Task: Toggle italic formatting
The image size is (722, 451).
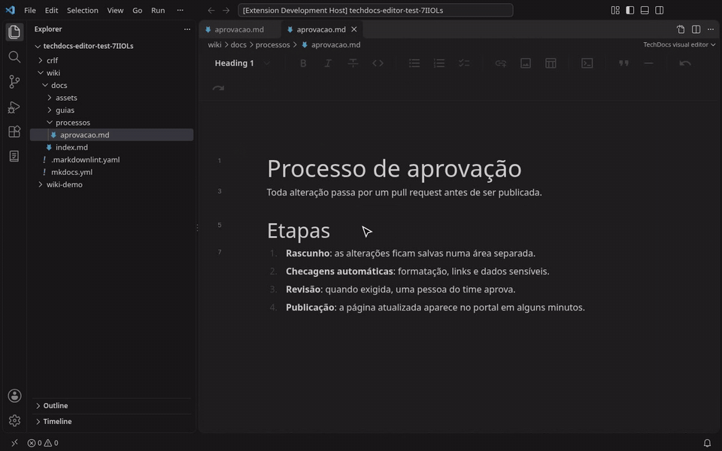Action: pyautogui.click(x=328, y=63)
